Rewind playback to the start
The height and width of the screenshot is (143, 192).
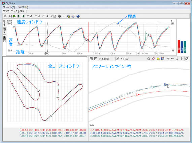(10, 16)
